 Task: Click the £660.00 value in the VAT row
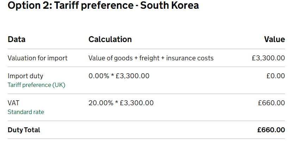271,103
